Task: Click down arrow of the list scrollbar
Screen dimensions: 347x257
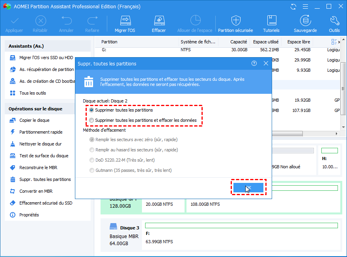Action: (343, 127)
